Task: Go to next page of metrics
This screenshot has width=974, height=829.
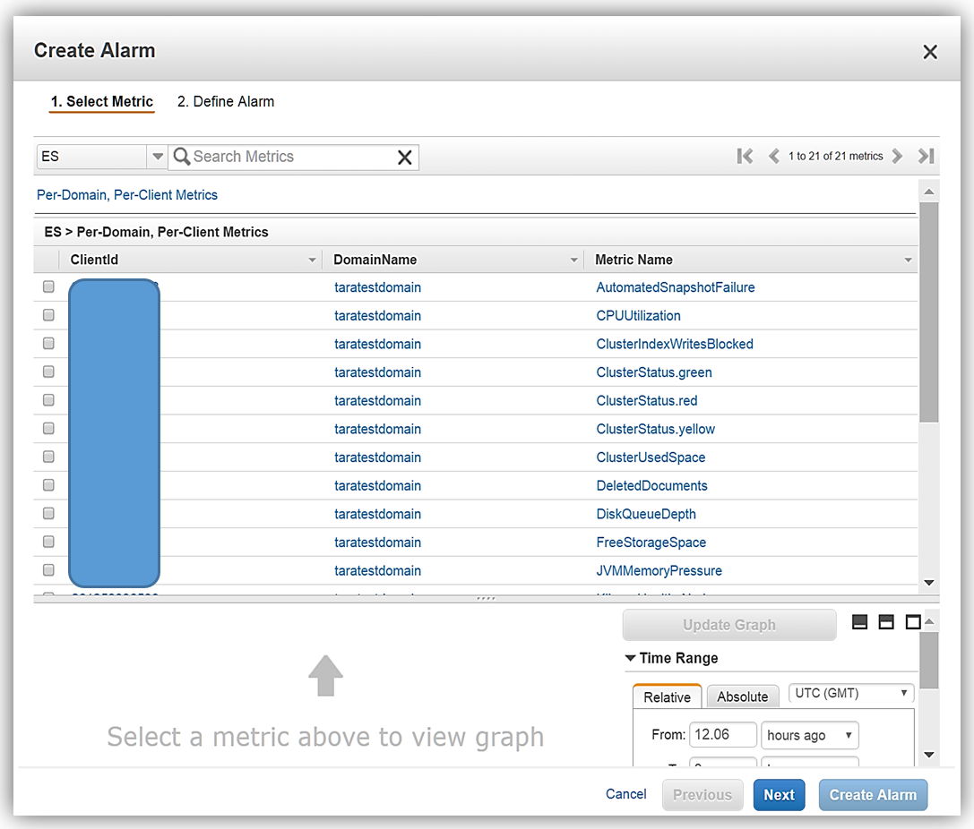Action: pos(898,157)
